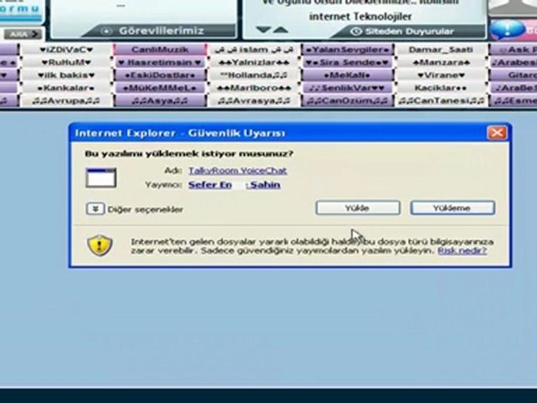Enter the MüKeMMeL chat room
The width and height of the screenshot is (537, 403).
pos(160,88)
